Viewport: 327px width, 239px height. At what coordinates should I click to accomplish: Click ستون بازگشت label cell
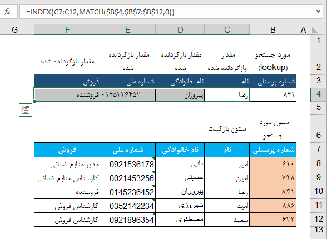click(x=227, y=129)
